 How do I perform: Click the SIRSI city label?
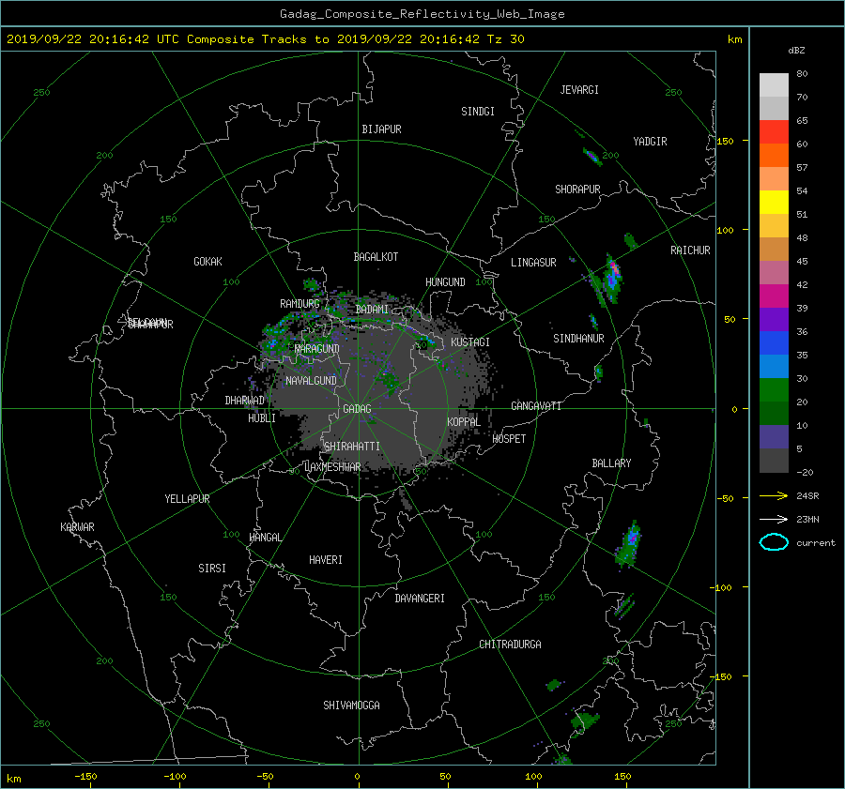212,569
